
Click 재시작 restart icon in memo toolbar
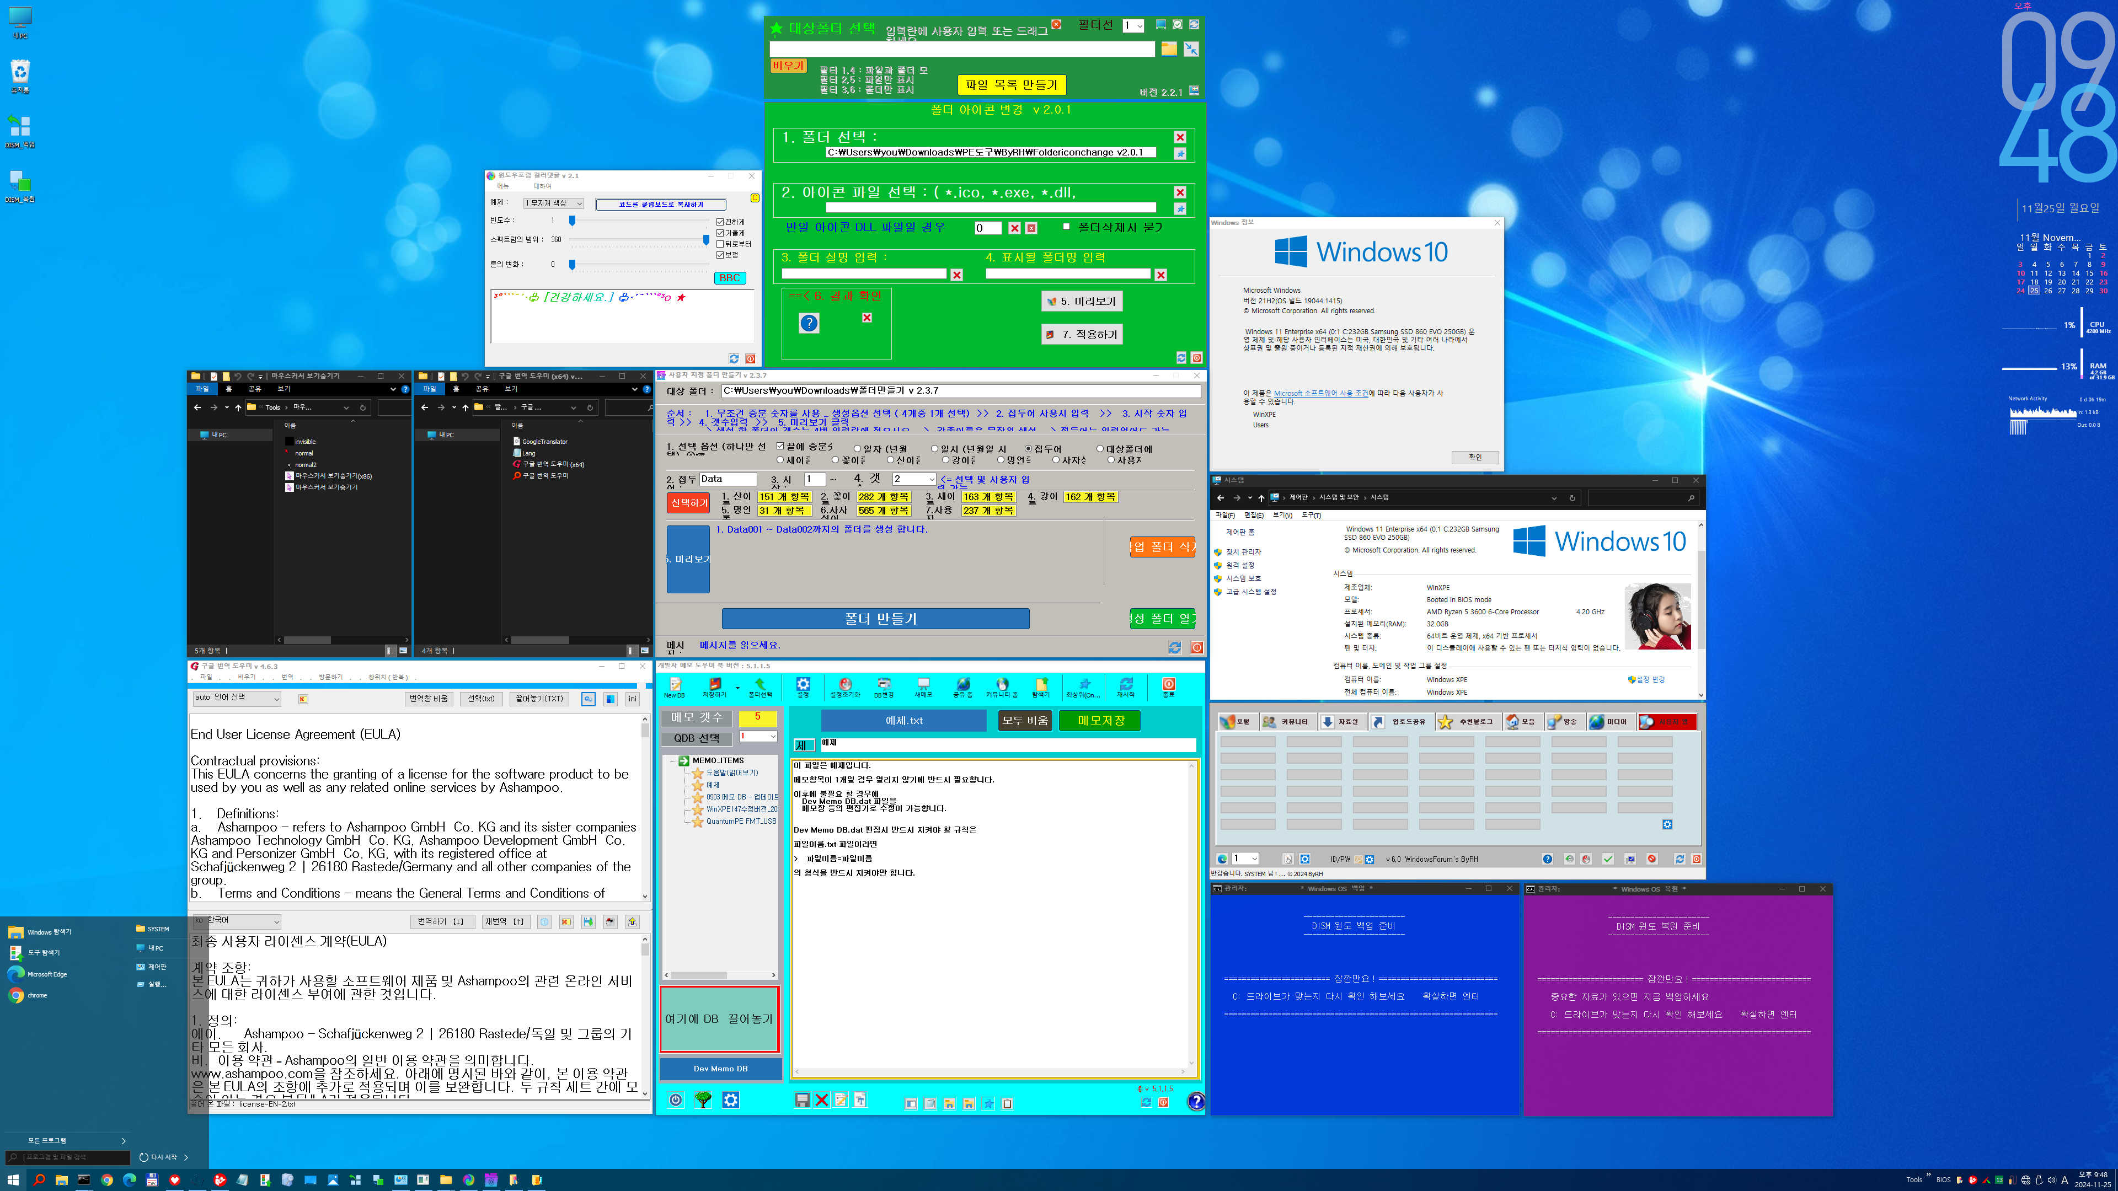click(x=1126, y=687)
